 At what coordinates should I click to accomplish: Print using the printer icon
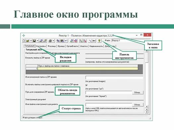point(50,41)
